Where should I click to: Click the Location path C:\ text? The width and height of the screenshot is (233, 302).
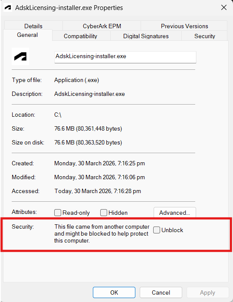tap(58, 115)
